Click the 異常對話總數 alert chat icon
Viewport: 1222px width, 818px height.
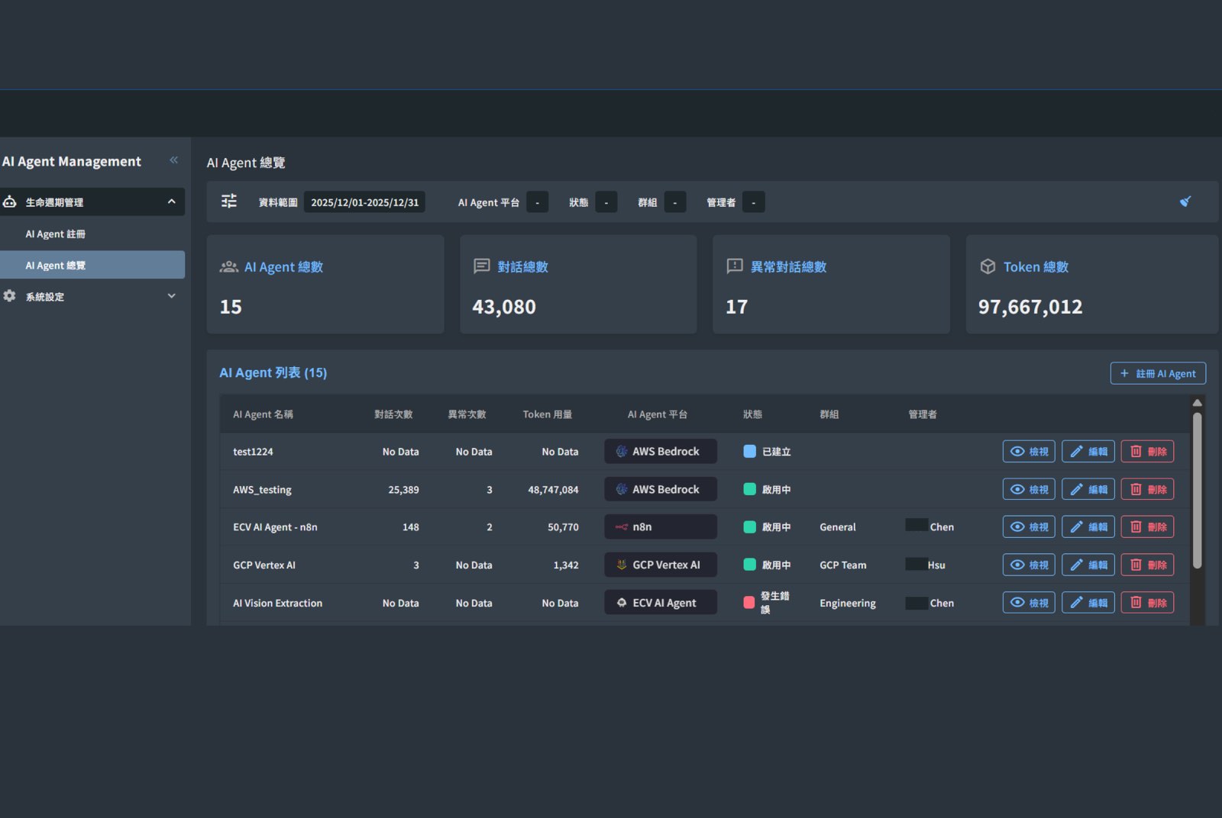pos(735,266)
